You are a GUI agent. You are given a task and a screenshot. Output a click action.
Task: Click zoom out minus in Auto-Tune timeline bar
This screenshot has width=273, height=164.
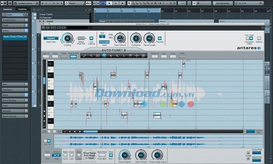[x=65, y=132]
